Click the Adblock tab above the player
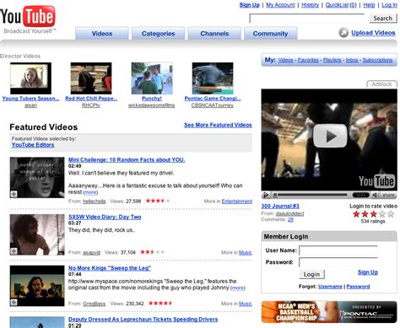 381,84
